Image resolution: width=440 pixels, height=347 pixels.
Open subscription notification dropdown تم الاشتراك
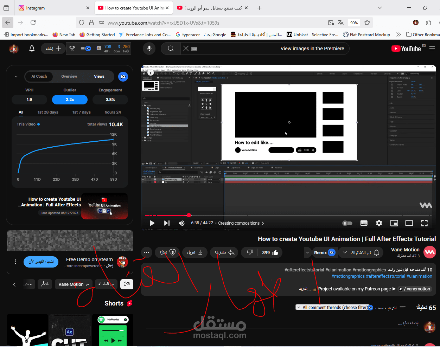[x=362, y=252]
